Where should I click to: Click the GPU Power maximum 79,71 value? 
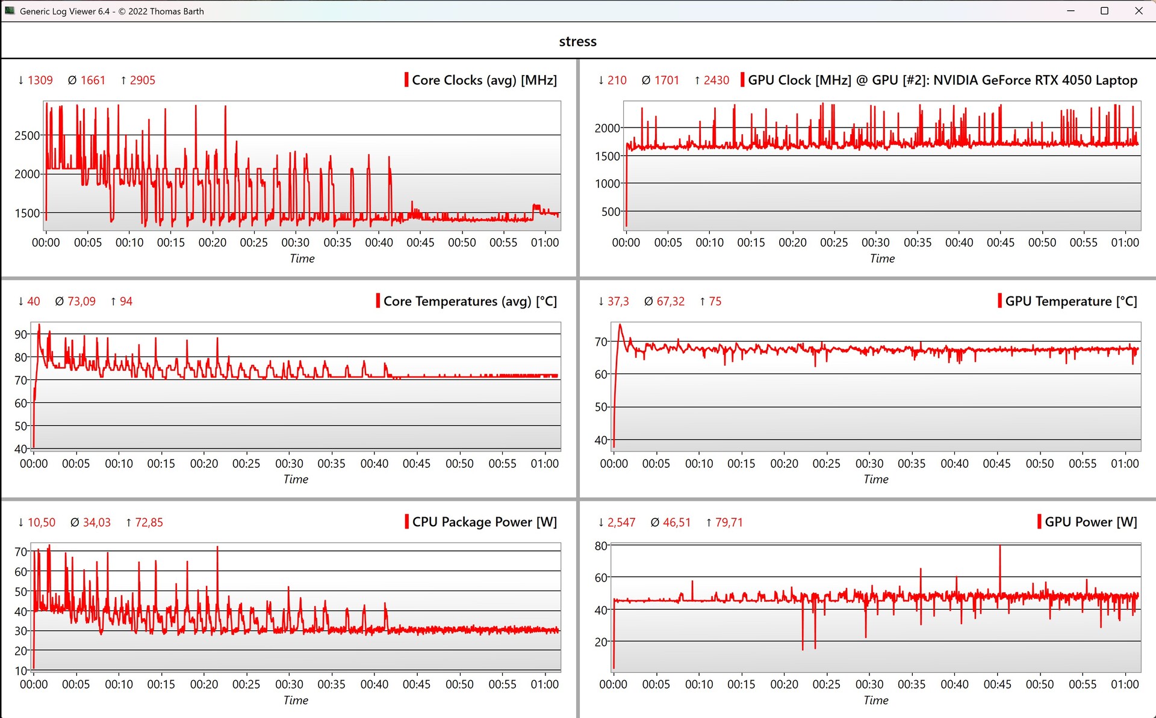(x=729, y=522)
